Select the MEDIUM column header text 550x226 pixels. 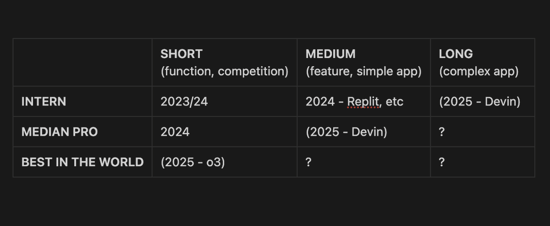pos(330,54)
